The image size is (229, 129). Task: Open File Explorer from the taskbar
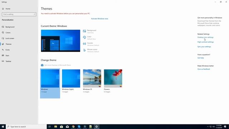56,126
